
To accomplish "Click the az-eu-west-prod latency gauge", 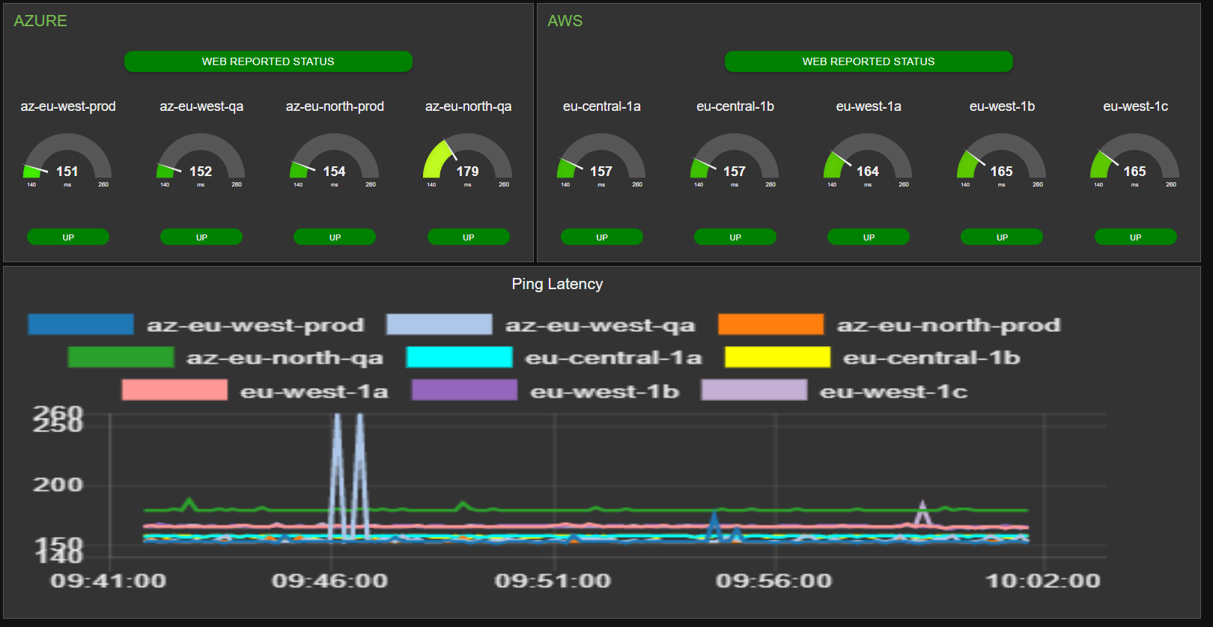I will pos(67,160).
